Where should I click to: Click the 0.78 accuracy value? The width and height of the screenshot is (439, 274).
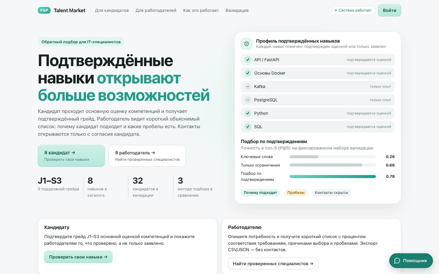click(390, 177)
